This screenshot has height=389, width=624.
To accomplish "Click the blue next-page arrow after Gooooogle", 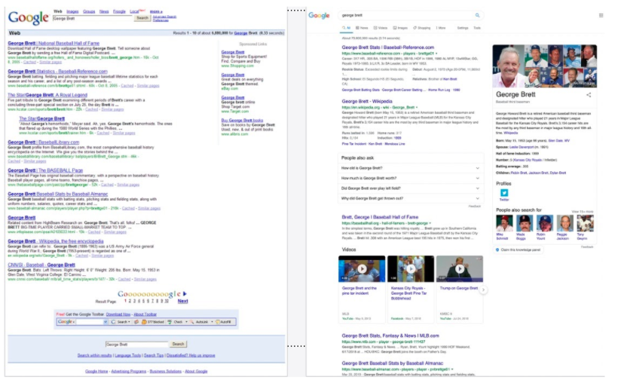I will coord(185,293).
